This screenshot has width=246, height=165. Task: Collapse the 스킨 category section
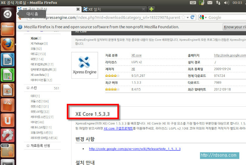pos(28,88)
